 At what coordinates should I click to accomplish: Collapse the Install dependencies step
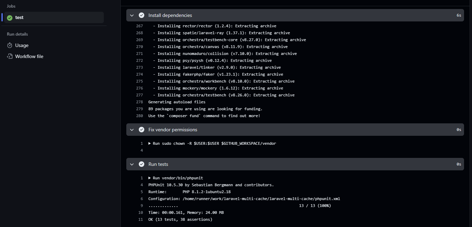click(132, 15)
